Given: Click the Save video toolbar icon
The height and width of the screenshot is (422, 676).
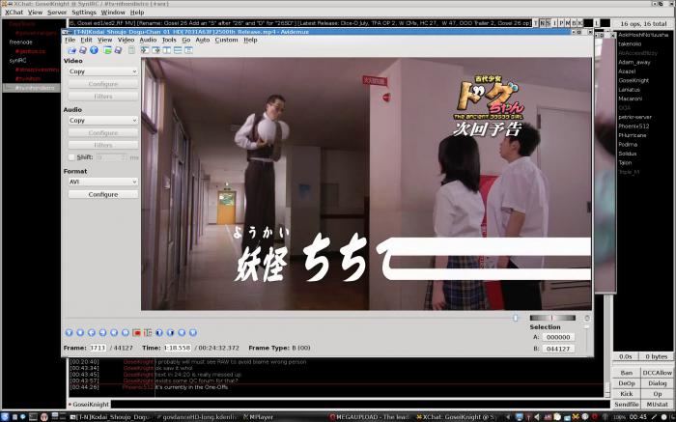Looking at the screenshot, I should click(83, 50).
